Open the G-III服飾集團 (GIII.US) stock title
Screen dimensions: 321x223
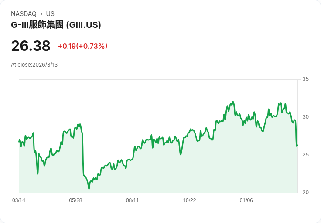click(x=56, y=25)
